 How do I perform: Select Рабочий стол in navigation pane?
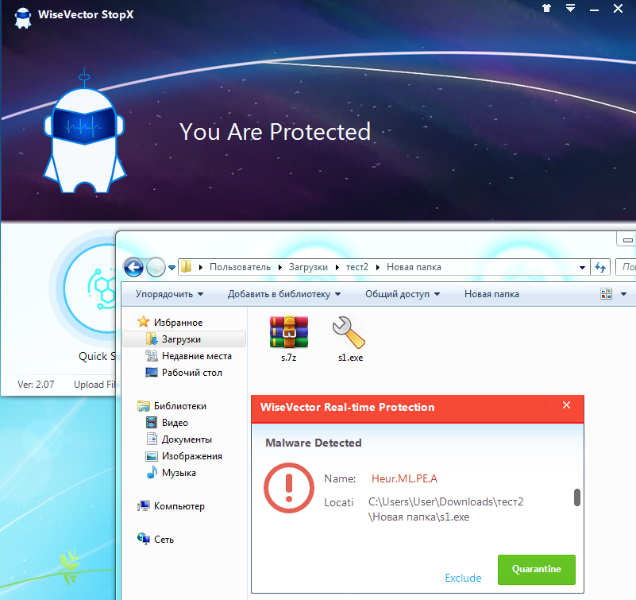coord(191,372)
